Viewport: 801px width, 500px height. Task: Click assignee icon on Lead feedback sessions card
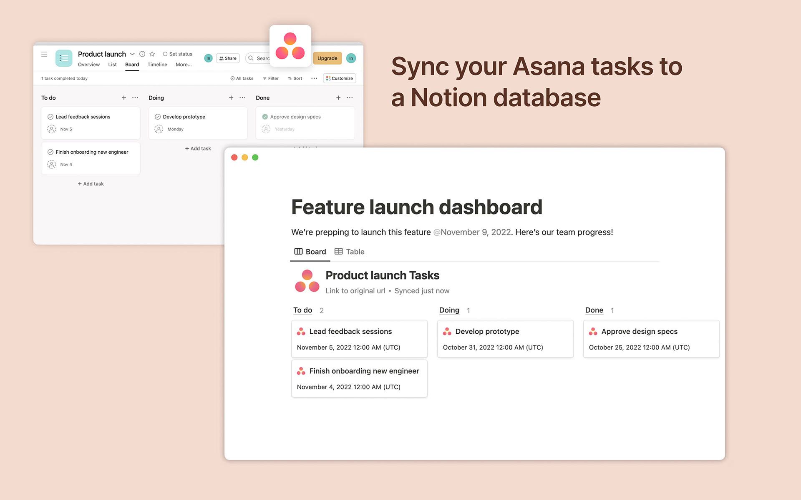pyautogui.click(x=52, y=129)
